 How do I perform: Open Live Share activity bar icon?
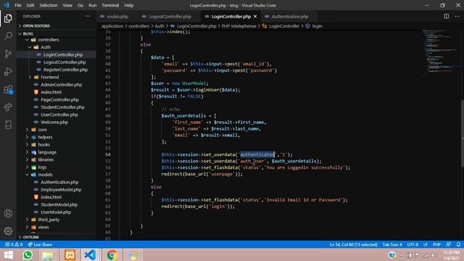tap(8, 107)
